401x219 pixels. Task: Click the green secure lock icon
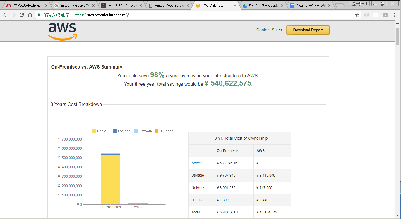39,15
